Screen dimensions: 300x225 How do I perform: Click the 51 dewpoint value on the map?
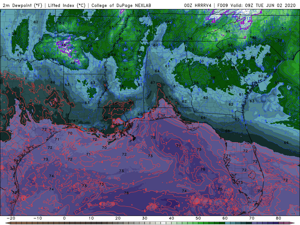click(x=283, y=28)
